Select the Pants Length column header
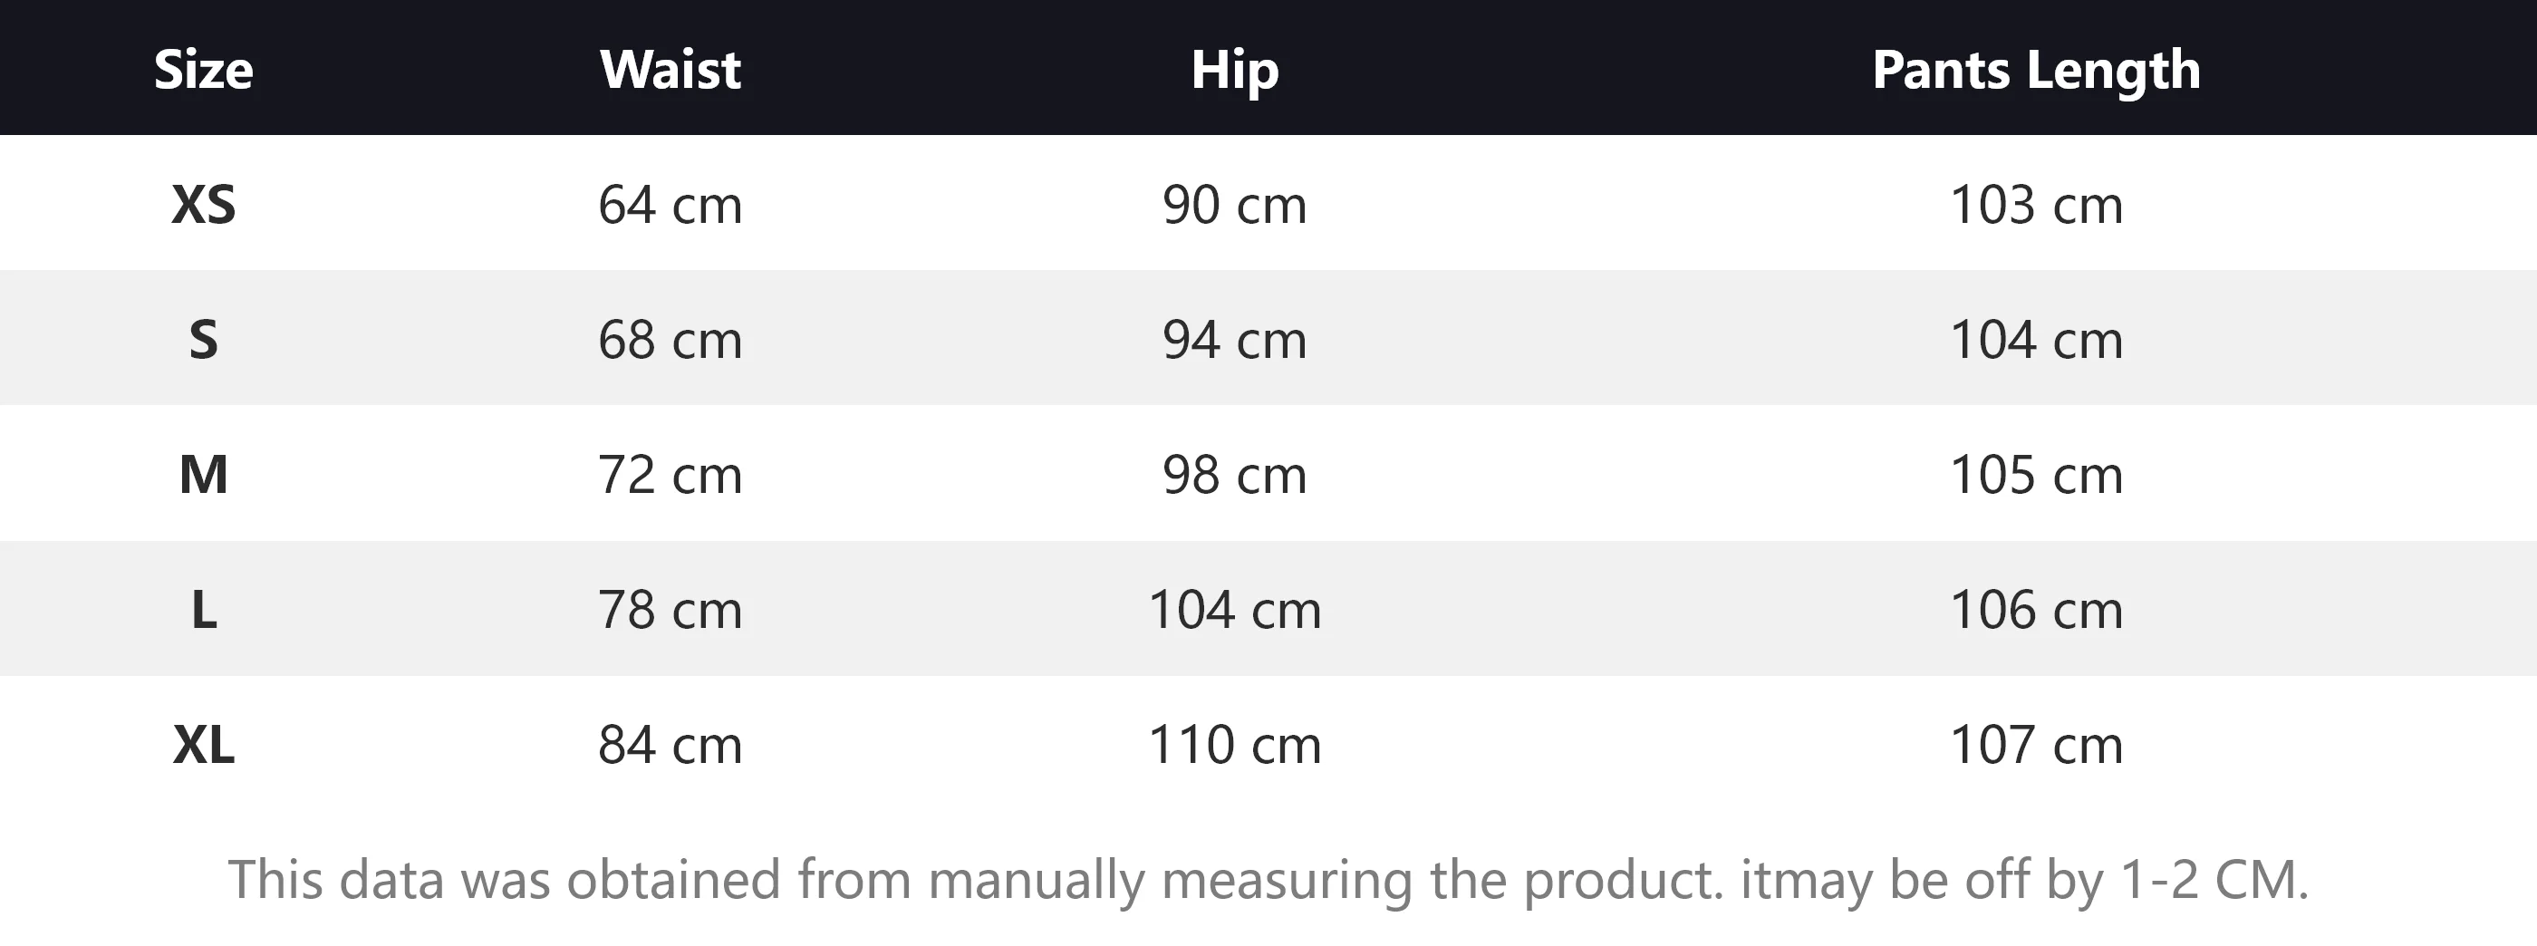Image resolution: width=2537 pixels, height=946 pixels. click(x=2036, y=70)
